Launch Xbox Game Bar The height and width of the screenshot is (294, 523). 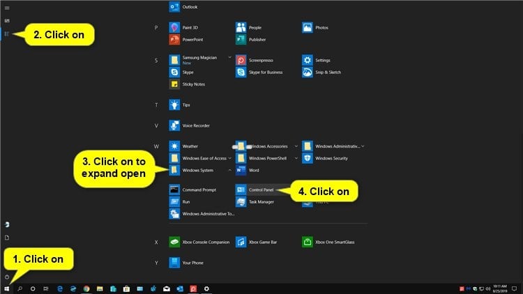[257, 242]
